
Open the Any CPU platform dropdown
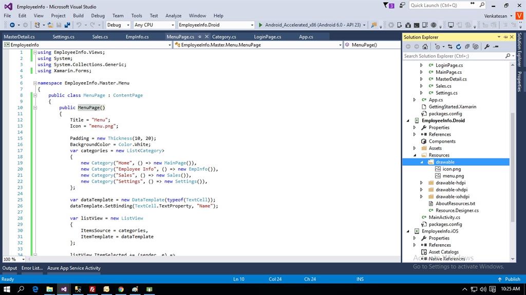click(x=154, y=25)
